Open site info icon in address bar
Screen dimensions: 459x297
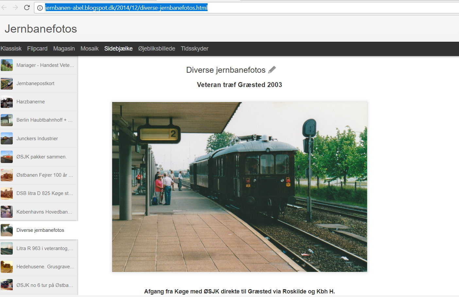click(40, 8)
